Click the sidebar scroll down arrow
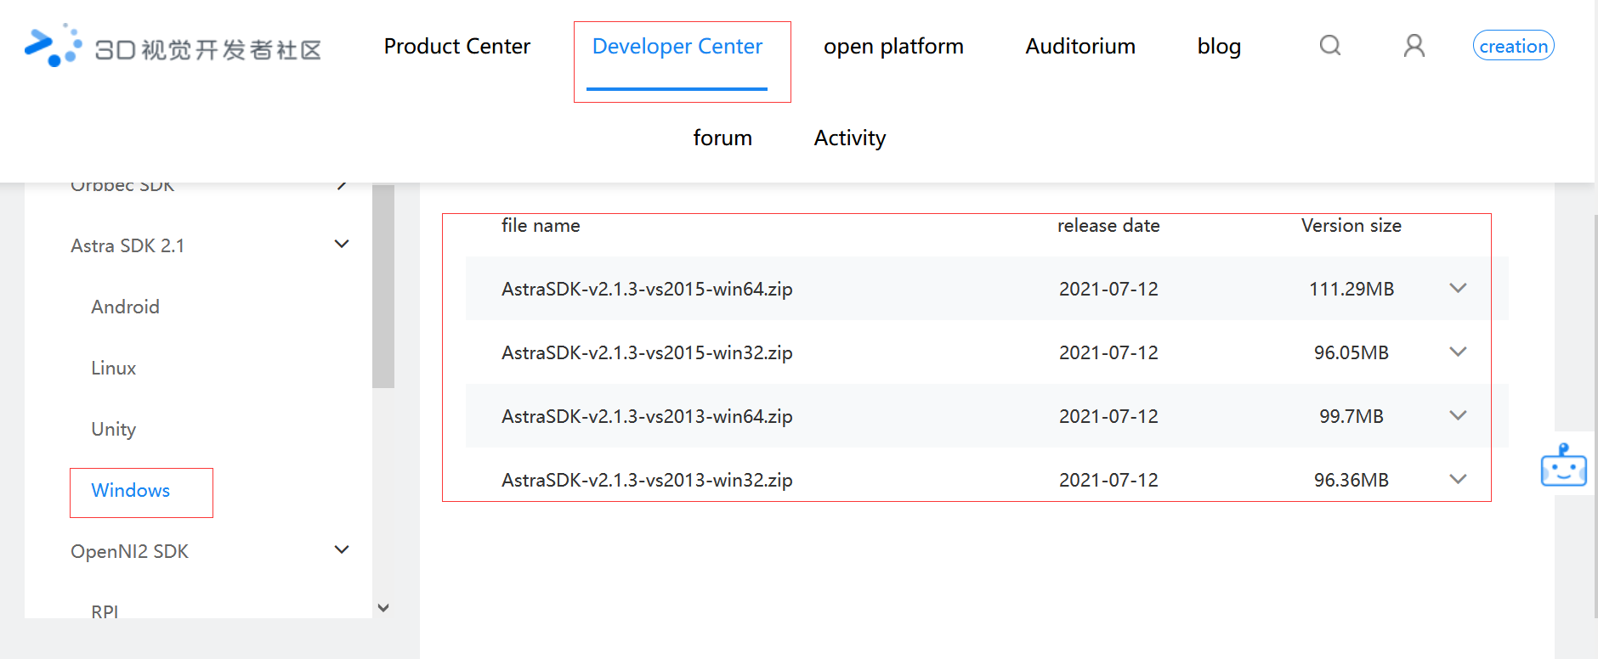 point(383,608)
